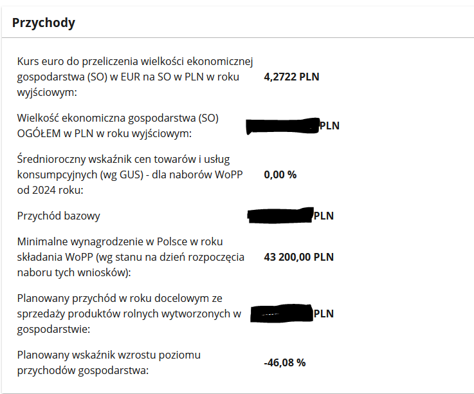Click the redacted value beside Wielkość ekonomiczna OGÓŁEM
The height and width of the screenshot is (394, 474).
[283, 126]
